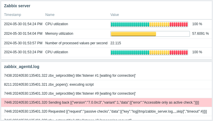Click CPU utilization name in 01:53:24 row
The width and height of the screenshot is (213, 121).
click(57, 52)
